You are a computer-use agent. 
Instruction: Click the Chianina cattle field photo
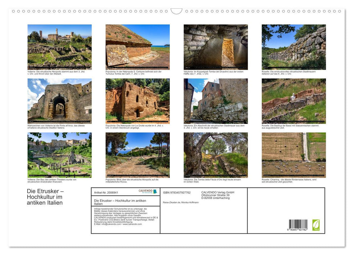tap(293, 155)
